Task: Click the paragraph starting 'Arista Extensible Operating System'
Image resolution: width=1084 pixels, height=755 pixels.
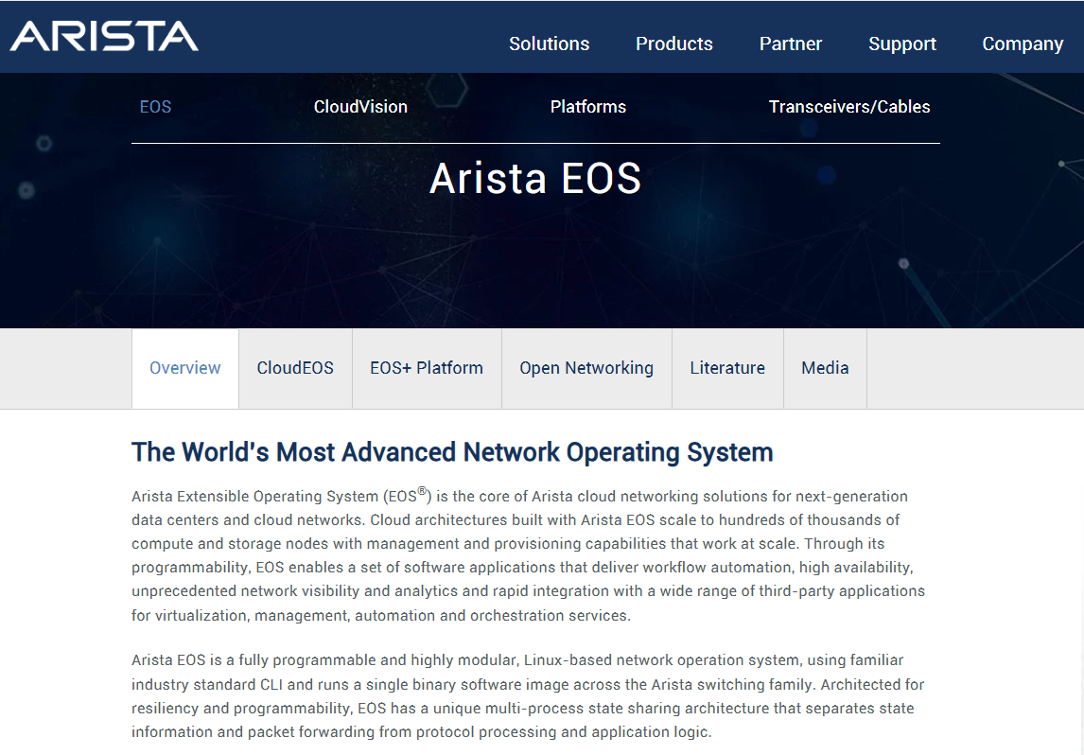Action: [x=528, y=555]
